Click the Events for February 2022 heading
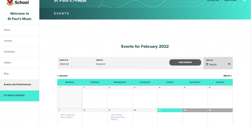The height and width of the screenshot is (125, 251). (145, 47)
